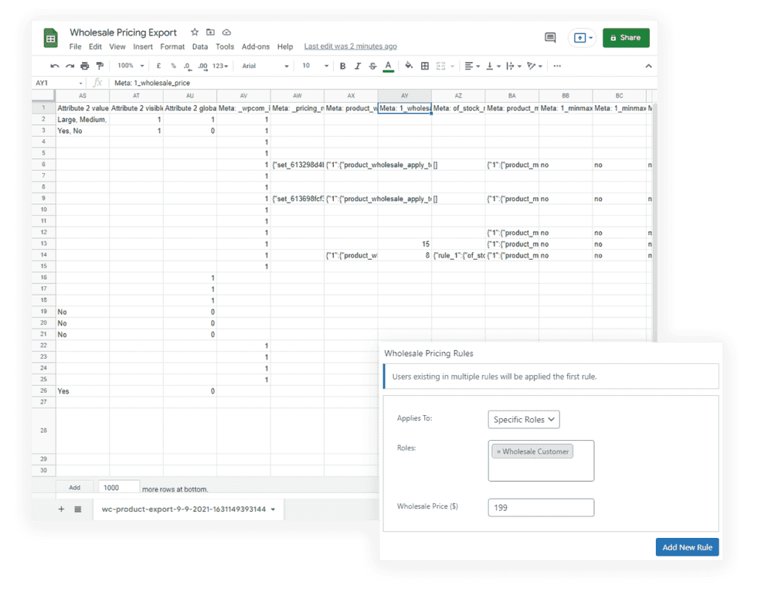Decrease decimal places icon

click(x=187, y=66)
